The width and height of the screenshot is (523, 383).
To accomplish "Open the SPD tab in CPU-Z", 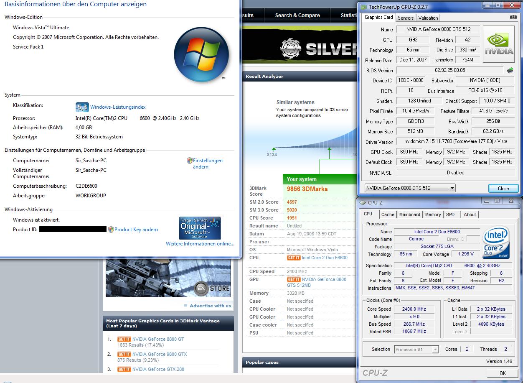I will coord(450,214).
